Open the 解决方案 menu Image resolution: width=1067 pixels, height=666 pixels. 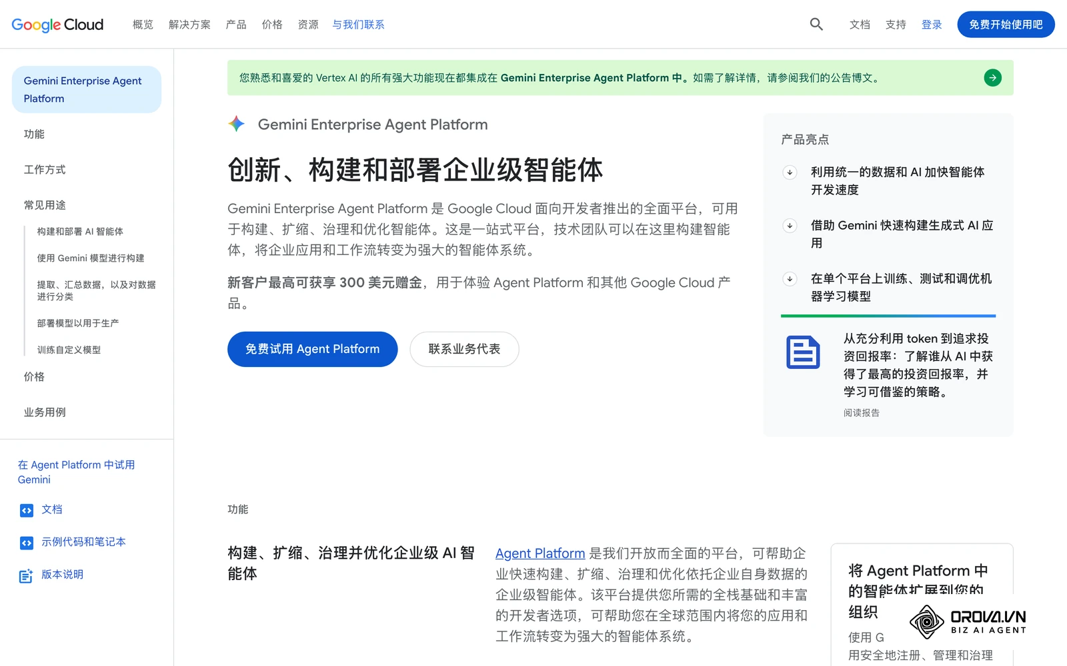(x=189, y=25)
